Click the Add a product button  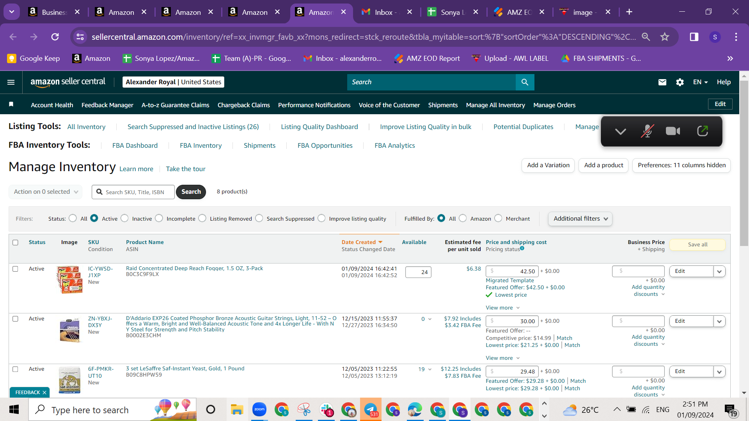pyautogui.click(x=603, y=165)
